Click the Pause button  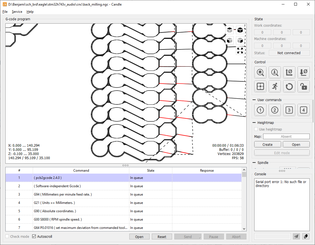pyautogui.click(x=213, y=237)
